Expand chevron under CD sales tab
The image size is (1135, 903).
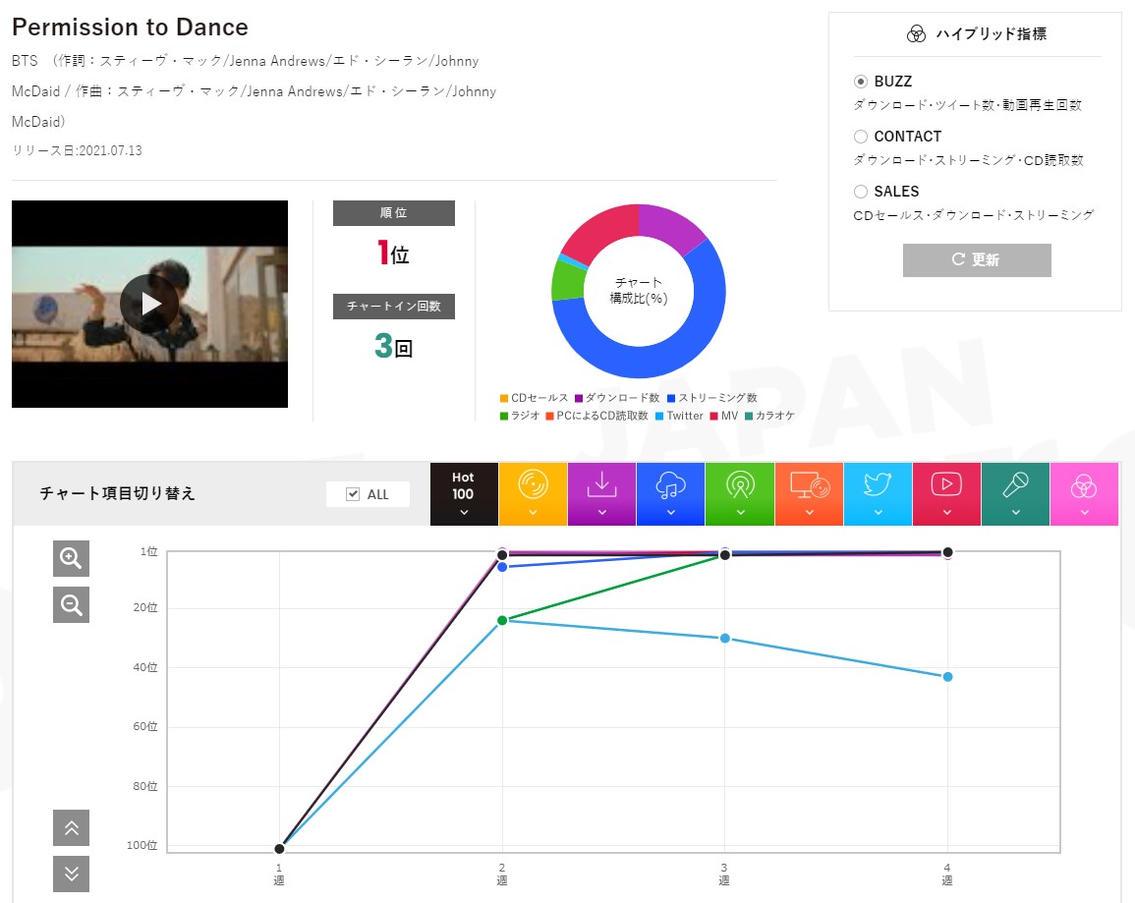[533, 512]
